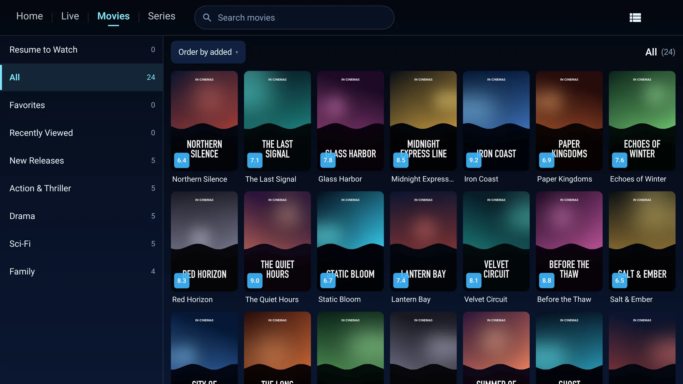Click the search magnifier icon
This screenshot has width=683, height=384.
(x=207, y=17)
